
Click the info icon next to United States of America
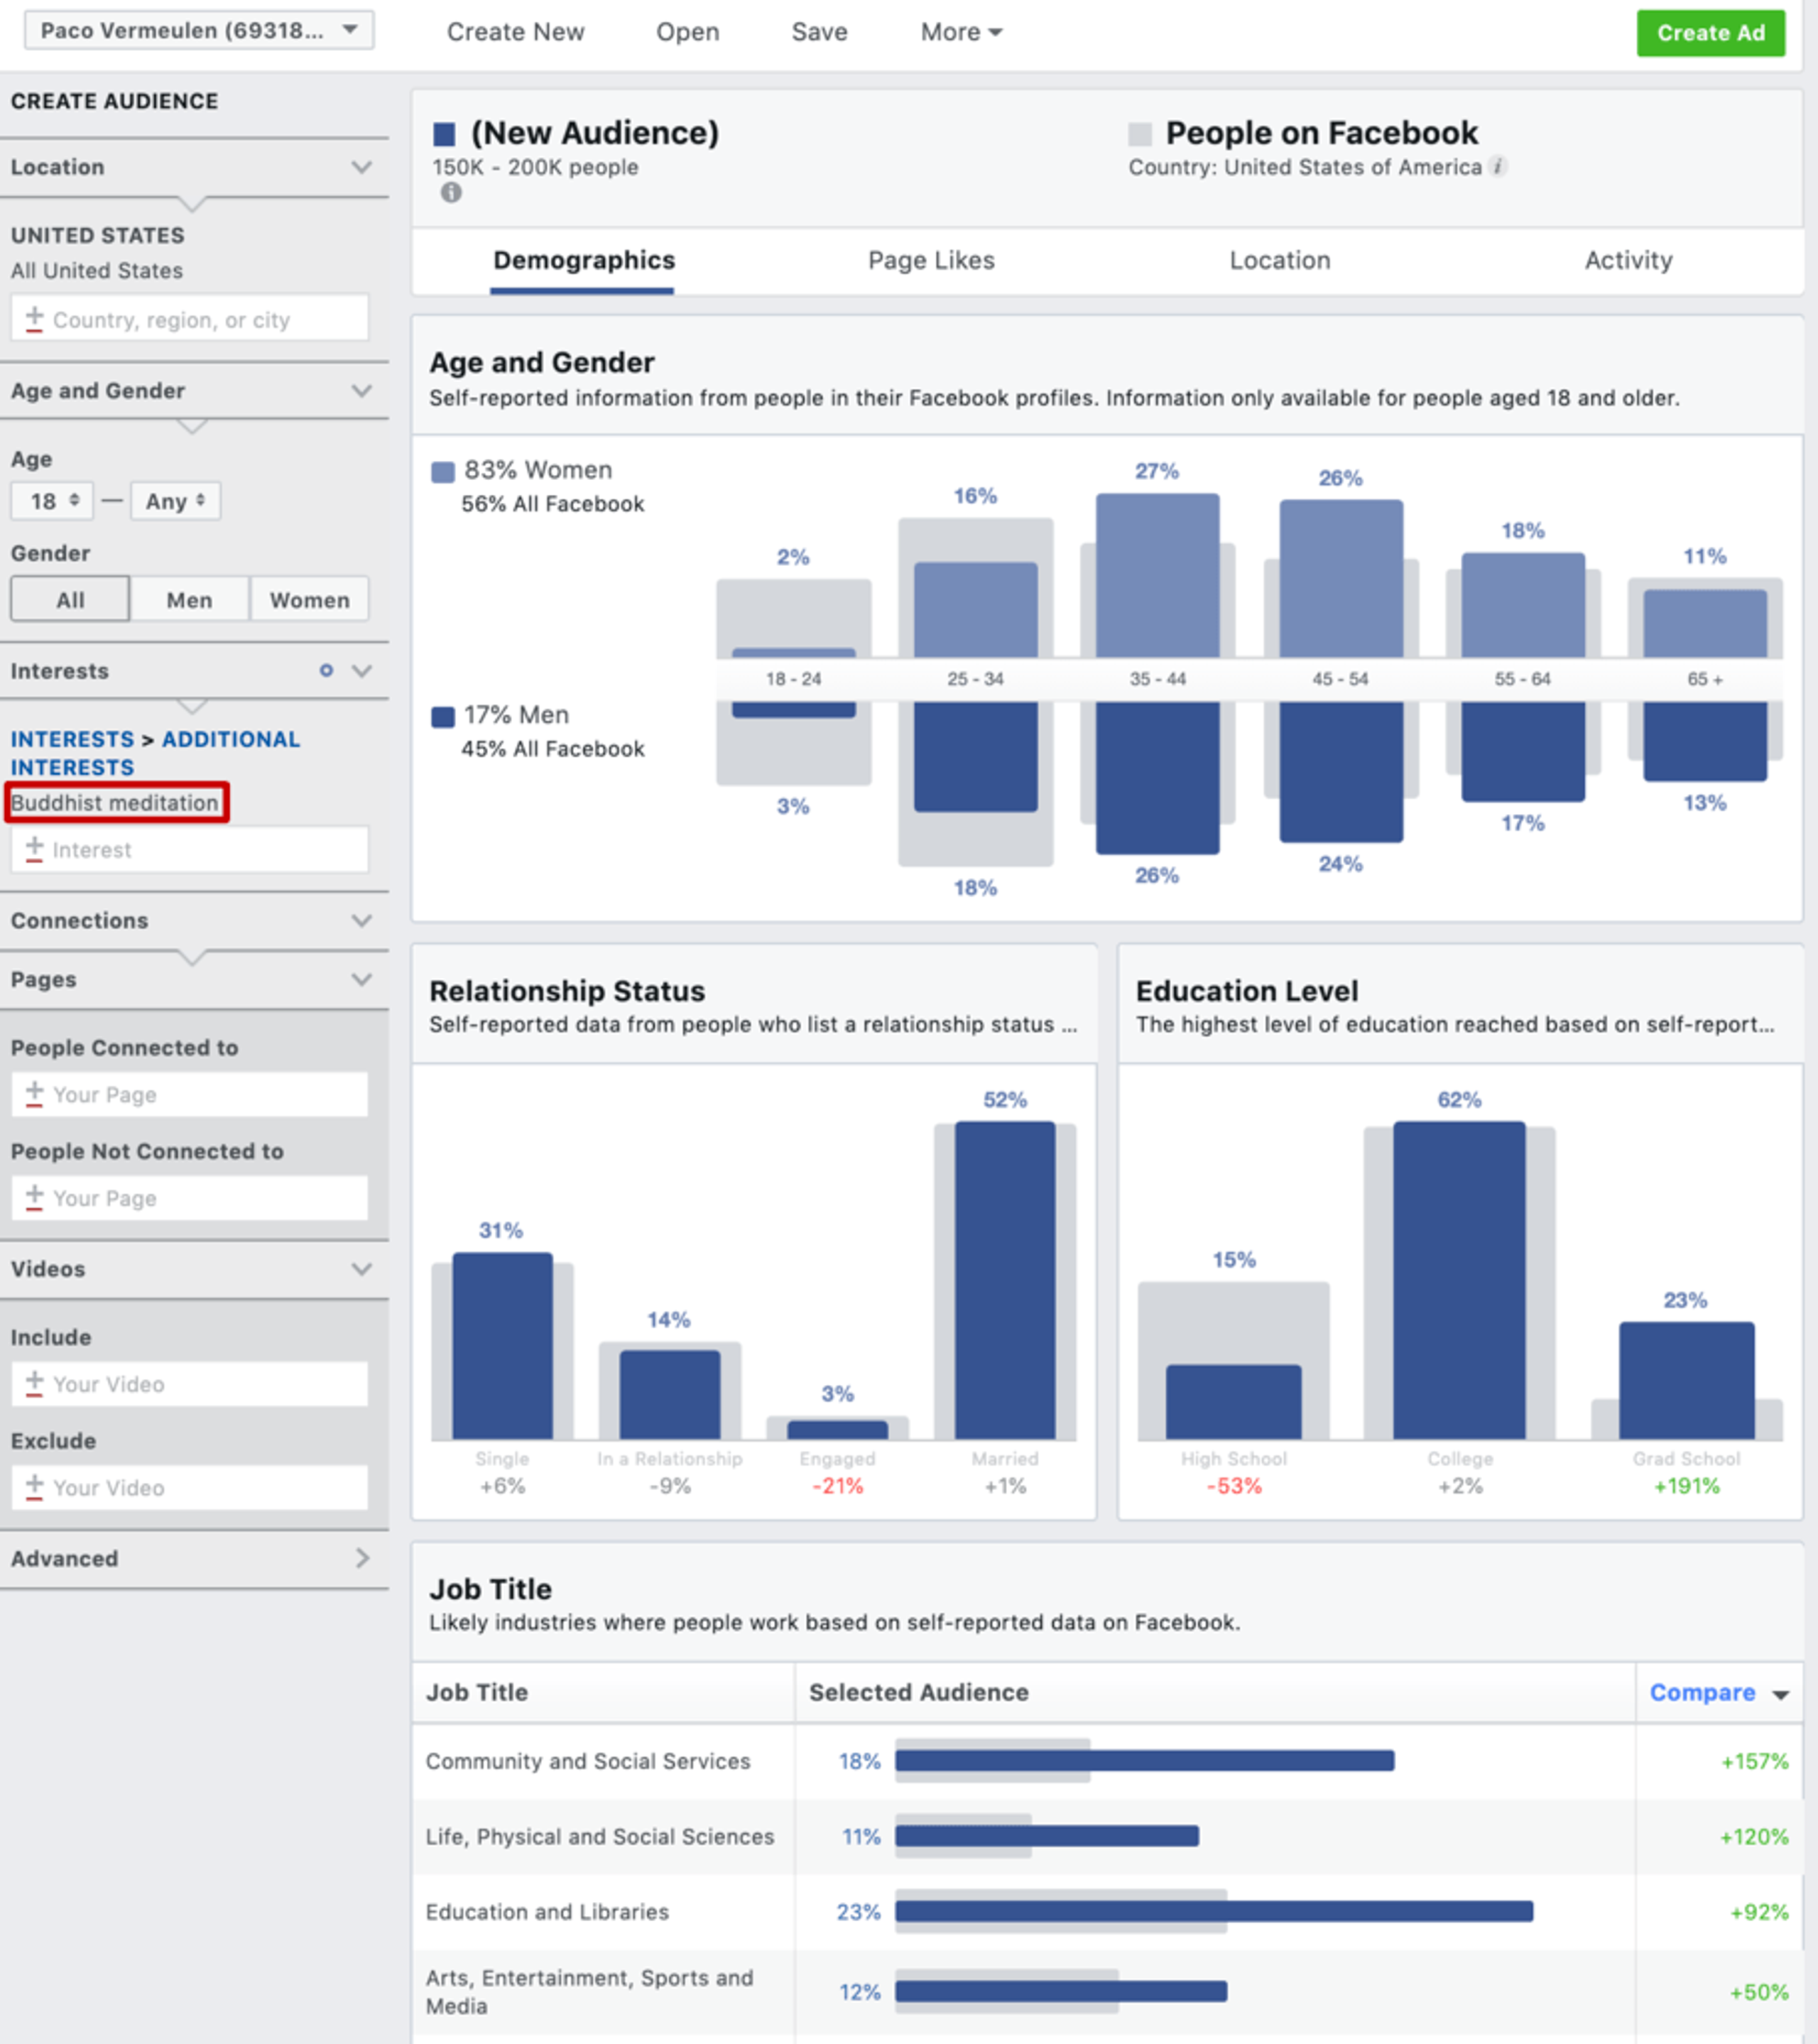[x=1498, y=167]
